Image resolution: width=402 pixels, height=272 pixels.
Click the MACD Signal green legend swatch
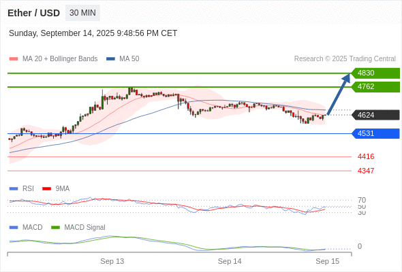pyautogui.click(x=55, y=228)
